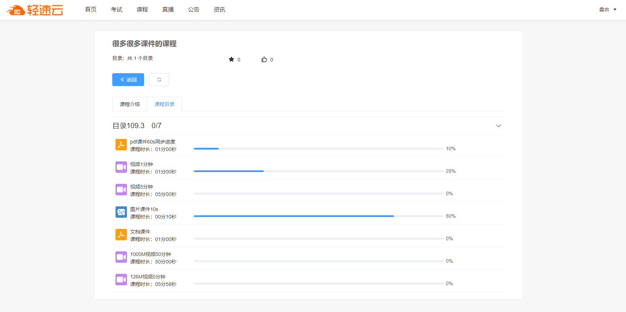Viewport: 626px width, 312px height.
Task: Go to 首页 in the navigation
Action: [x=91, y=10]
